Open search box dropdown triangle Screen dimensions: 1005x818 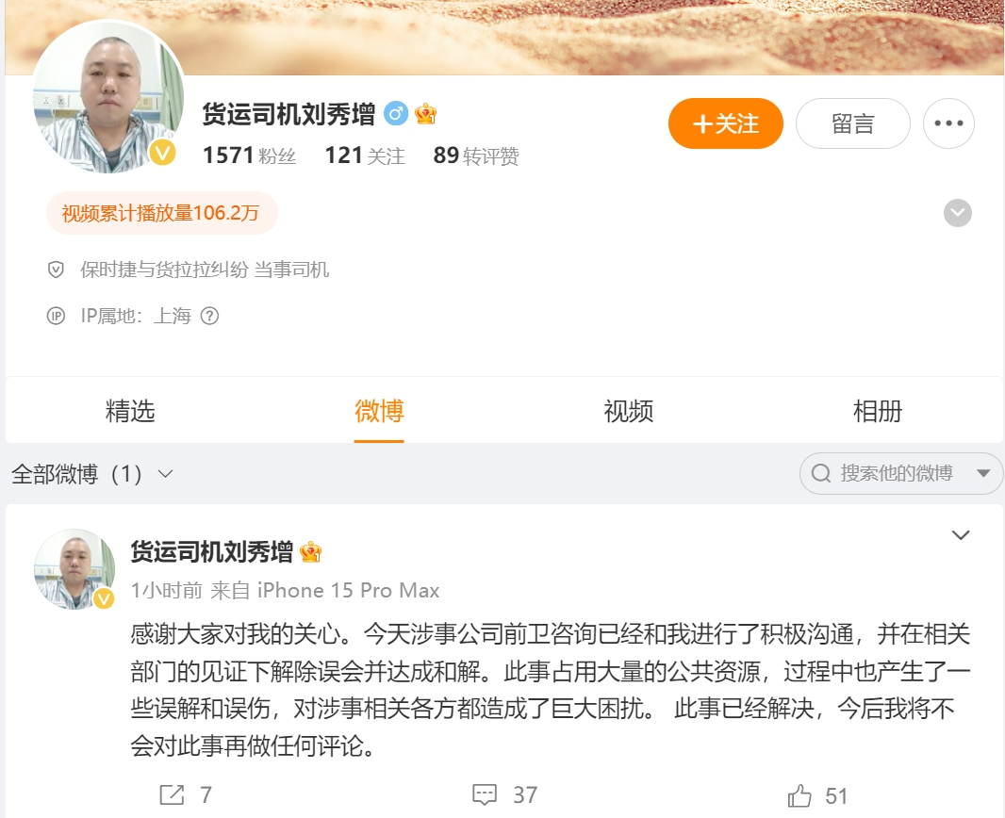point(984,473)
